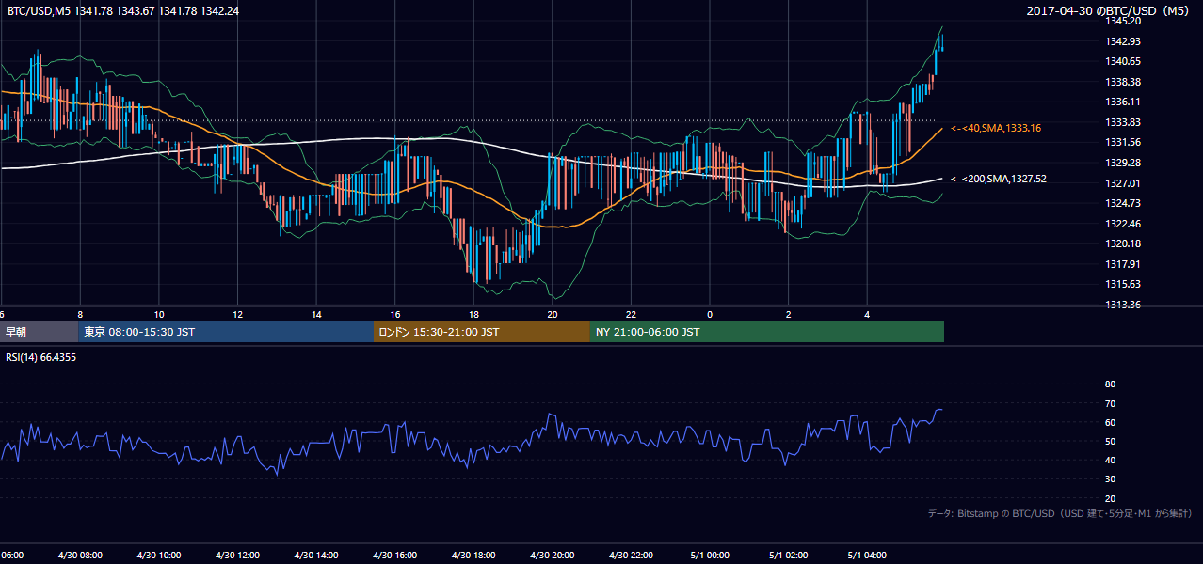This screenshot has height=564, width=1203.
Task: Click price axis label 1329.28
Action: coord(1124,163)
